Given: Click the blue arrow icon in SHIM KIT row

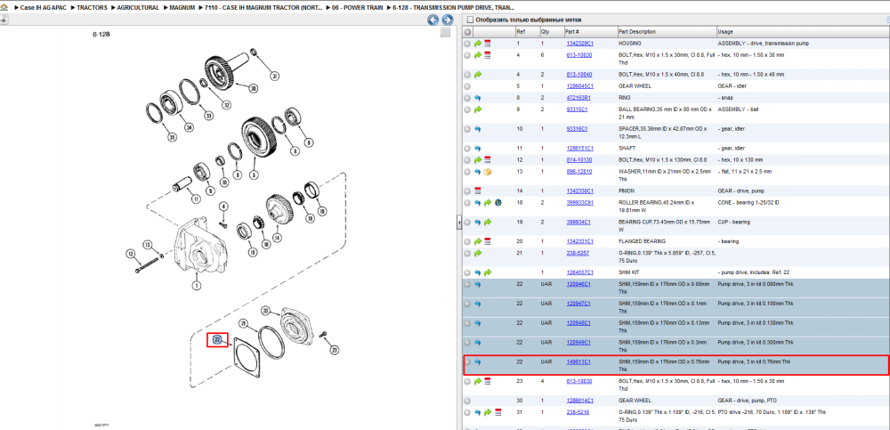Looking at the screenshot, I should (x=478, y=272).
